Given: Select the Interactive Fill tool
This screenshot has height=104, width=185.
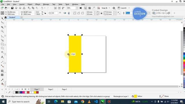Looking at the screenshot, I should 2,84.
